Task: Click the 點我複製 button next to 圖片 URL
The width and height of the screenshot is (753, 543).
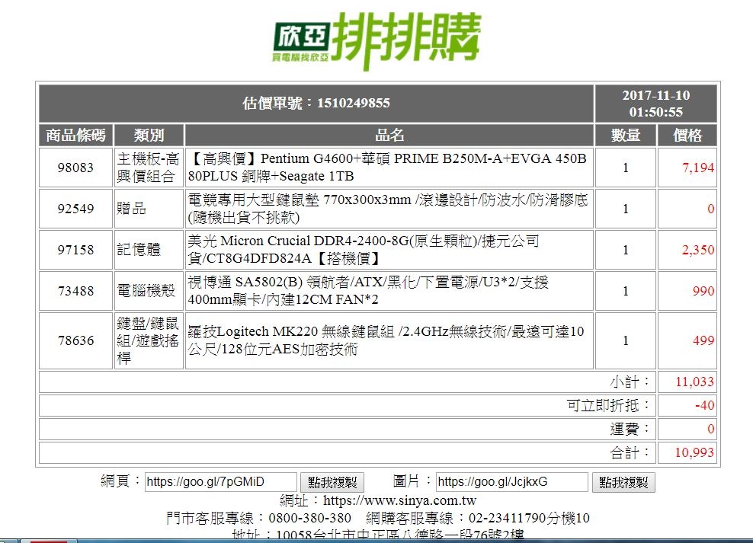Action: pyautogui.click(x=623, y=482)
